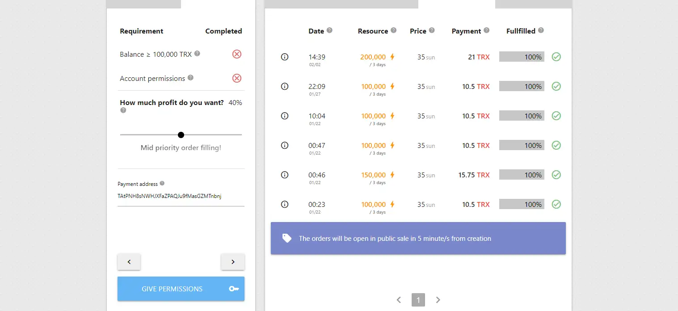Click public sale notice banner
The image size is (678, 311).
(418, 238)
